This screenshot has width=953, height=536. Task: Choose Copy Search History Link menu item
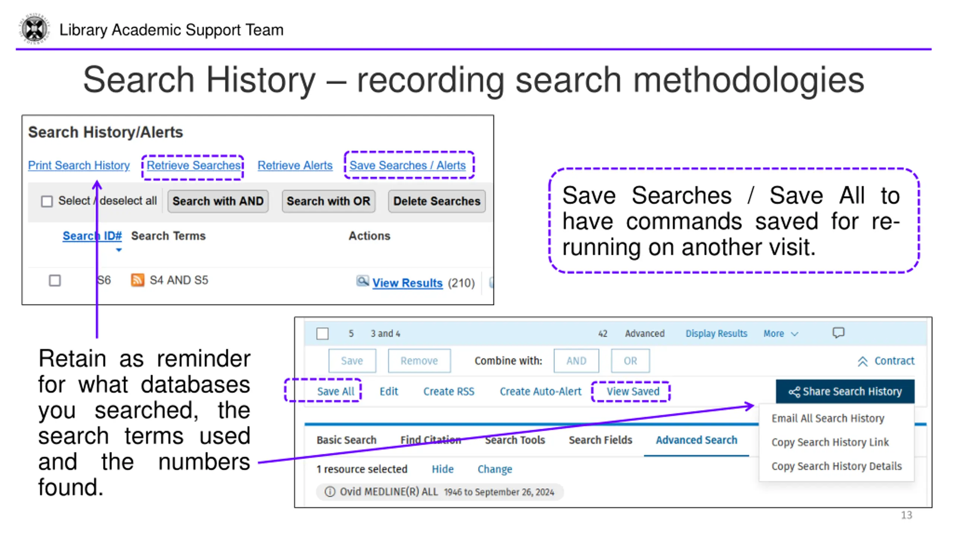(830, 442)
